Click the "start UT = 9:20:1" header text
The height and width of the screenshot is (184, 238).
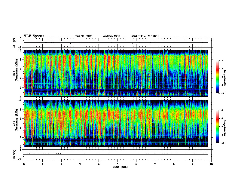point(145,36)
